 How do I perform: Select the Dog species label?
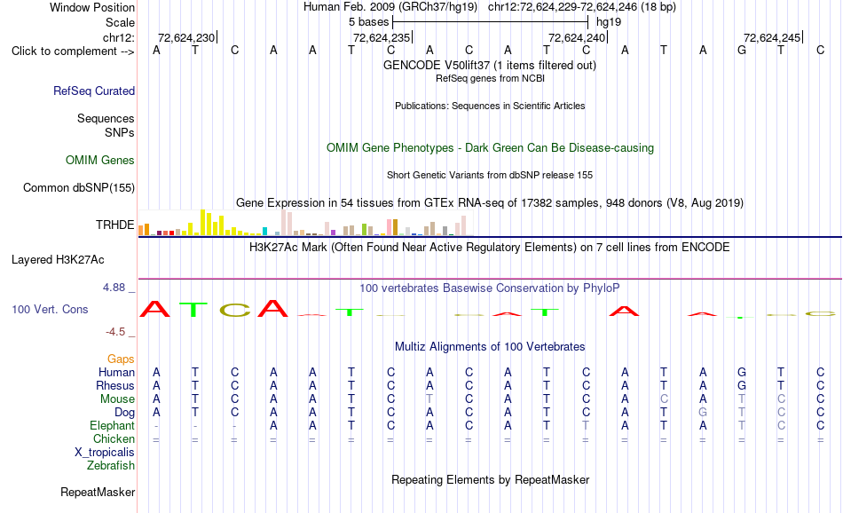(x=125, y=413)
